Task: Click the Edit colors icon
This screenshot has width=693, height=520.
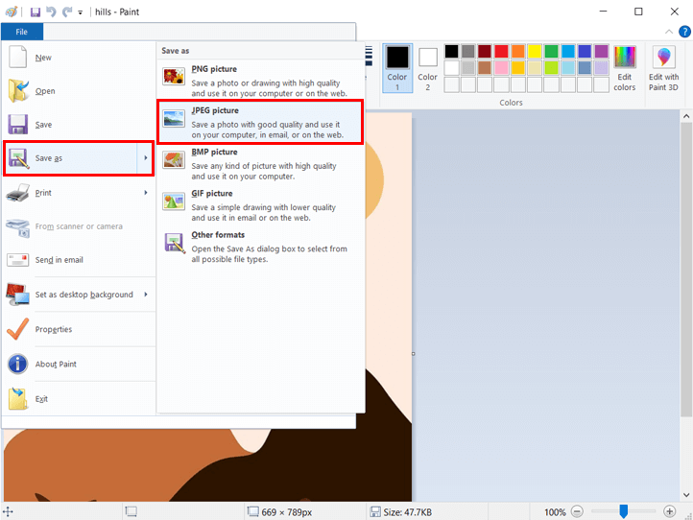Action: pos(625,67)
